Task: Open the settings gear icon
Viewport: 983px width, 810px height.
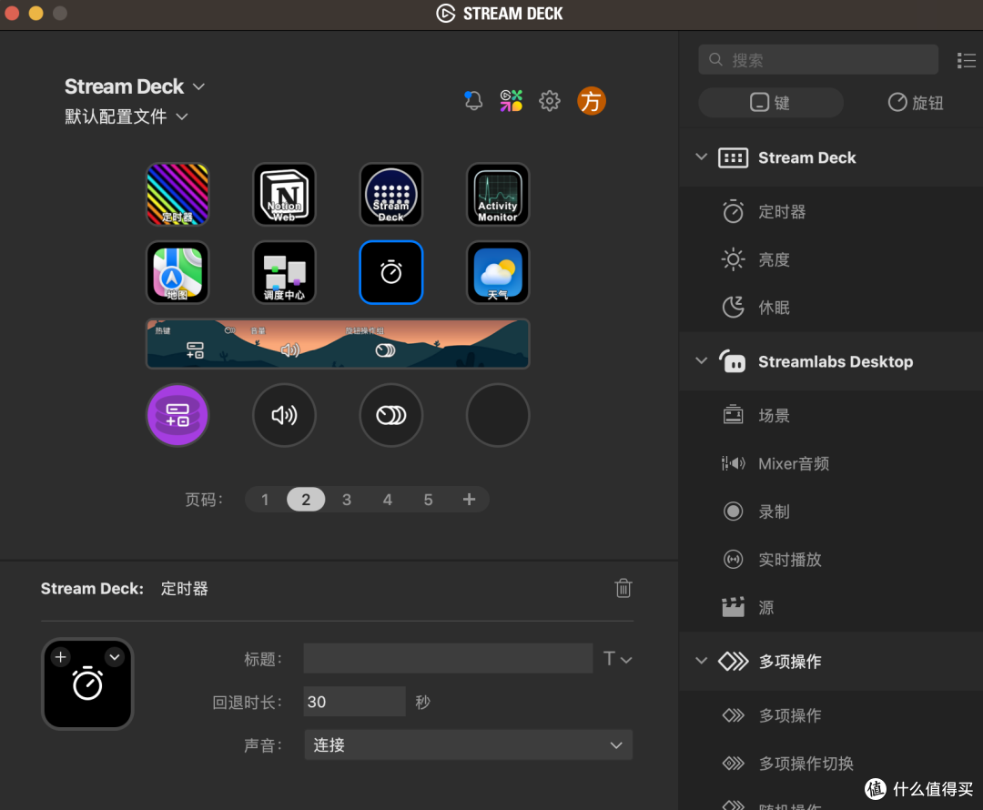Action: click(x=550, y=101)
